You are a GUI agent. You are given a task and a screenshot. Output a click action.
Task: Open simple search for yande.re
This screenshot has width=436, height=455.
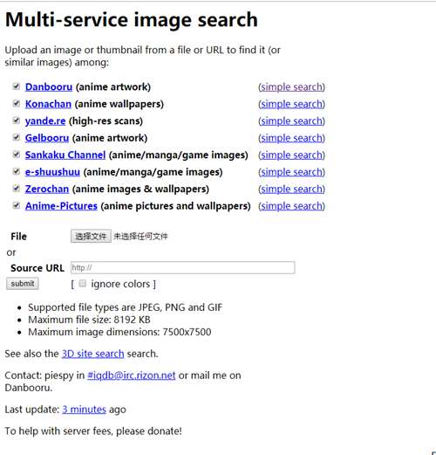pyautogui.click(x=291, y=121)
